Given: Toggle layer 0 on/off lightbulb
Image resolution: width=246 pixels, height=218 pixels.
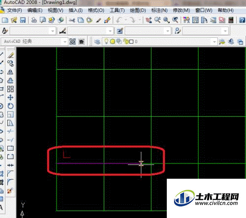Looking at the screenshot, I should [x=106, y=41].
